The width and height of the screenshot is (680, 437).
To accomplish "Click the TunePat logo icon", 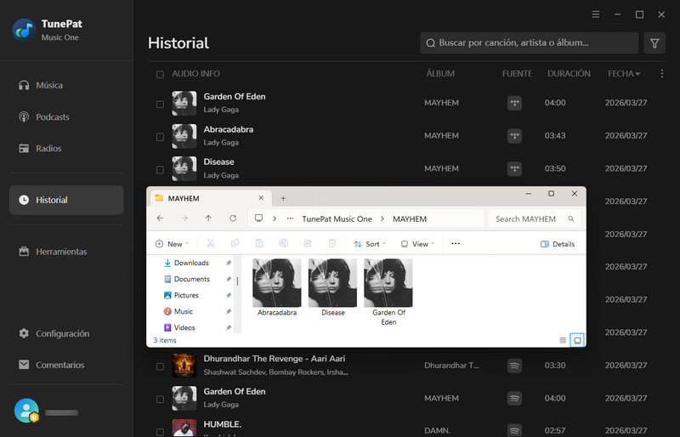I will click(x=25, y=30).
